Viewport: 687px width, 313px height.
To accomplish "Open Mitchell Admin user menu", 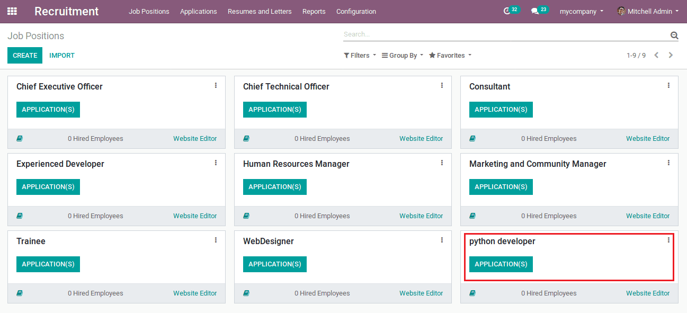I will (x=648, y=11).
